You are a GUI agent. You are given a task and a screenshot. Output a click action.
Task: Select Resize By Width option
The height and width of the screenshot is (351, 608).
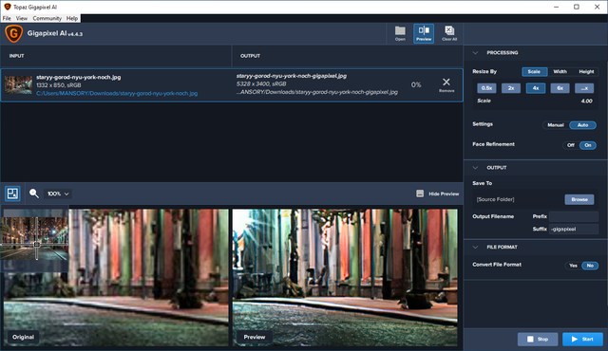pyautogui.click(x=560, y=71)
